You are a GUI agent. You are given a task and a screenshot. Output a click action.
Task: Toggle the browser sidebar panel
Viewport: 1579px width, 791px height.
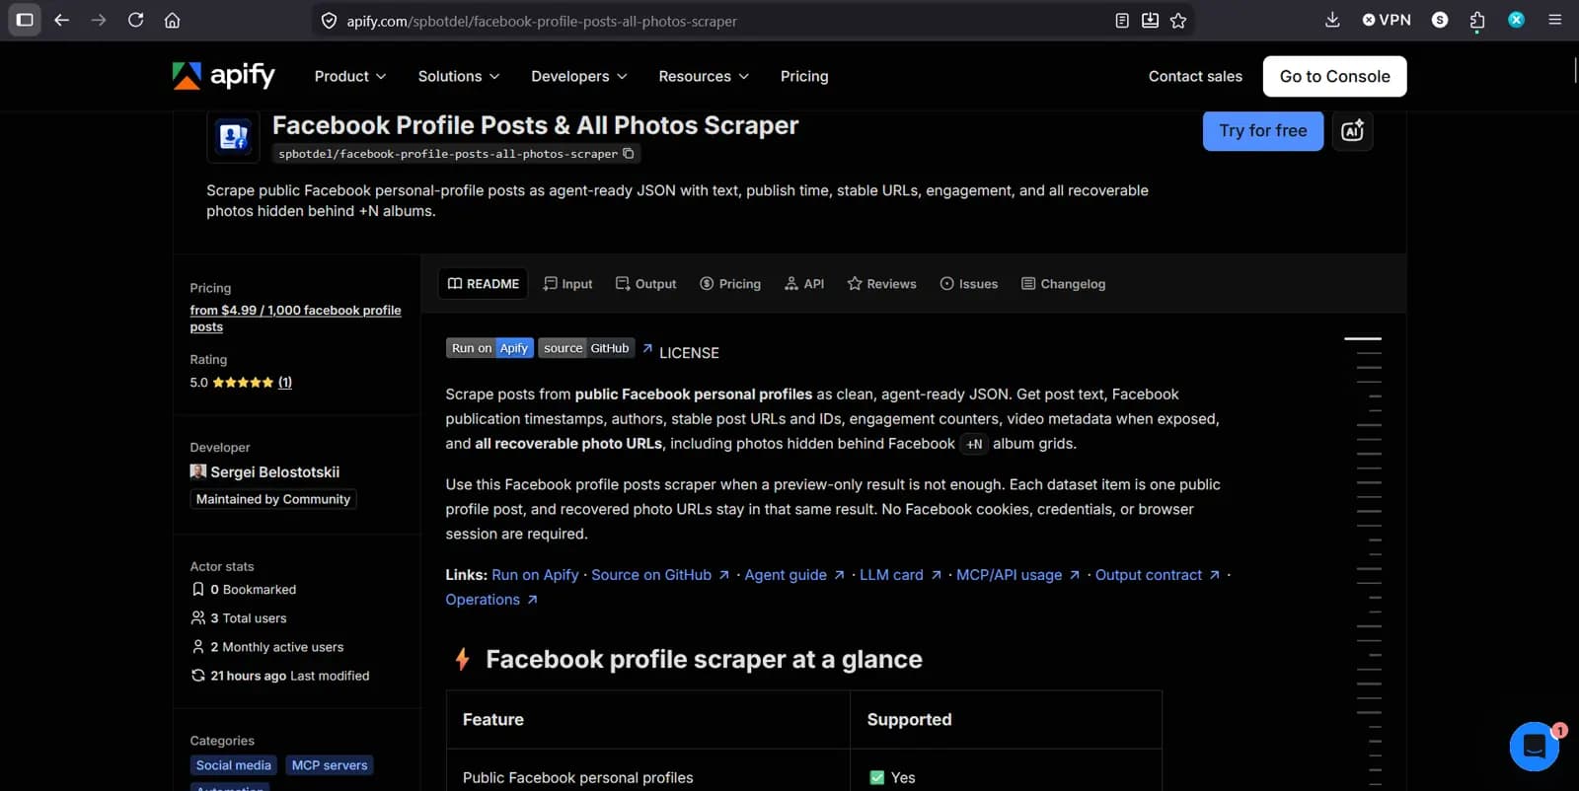pyautogui.click(x=25, y=20)
